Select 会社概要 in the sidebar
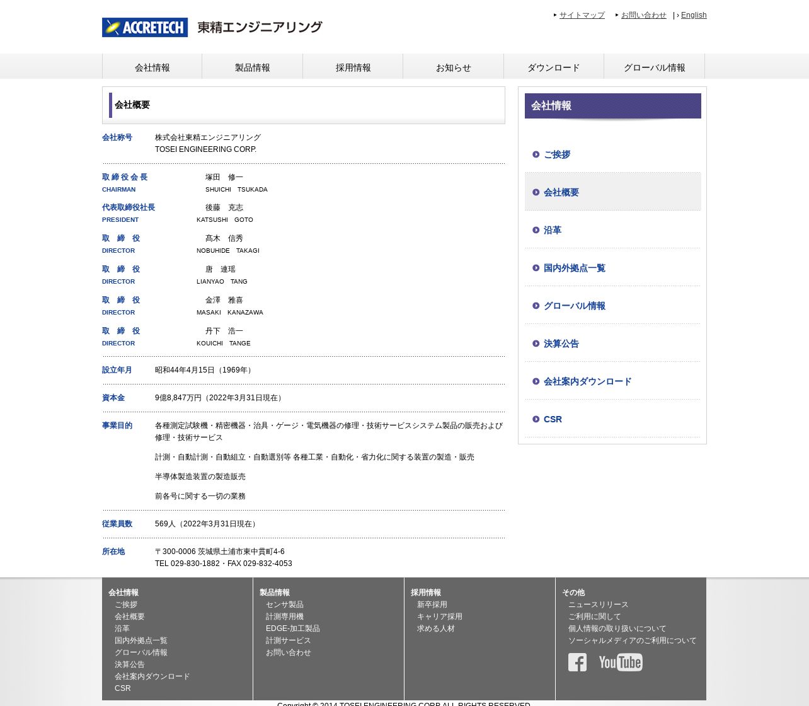 (612, 192)
